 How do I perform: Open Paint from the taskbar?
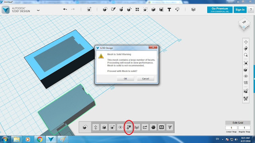pos(63,139)
